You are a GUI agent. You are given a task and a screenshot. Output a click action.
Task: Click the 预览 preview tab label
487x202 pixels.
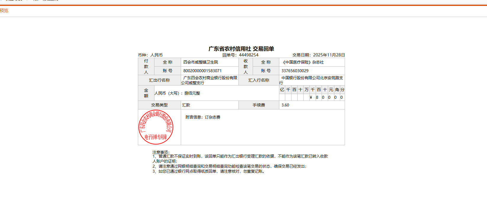pos(4,11)
